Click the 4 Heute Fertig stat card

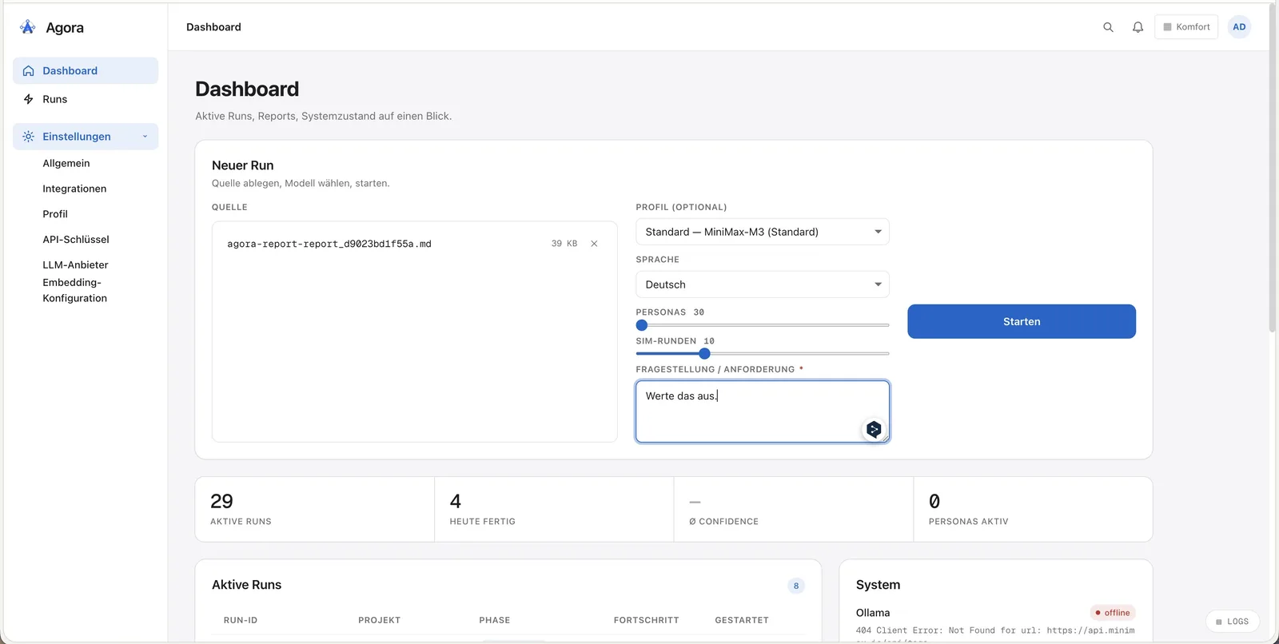554,510
